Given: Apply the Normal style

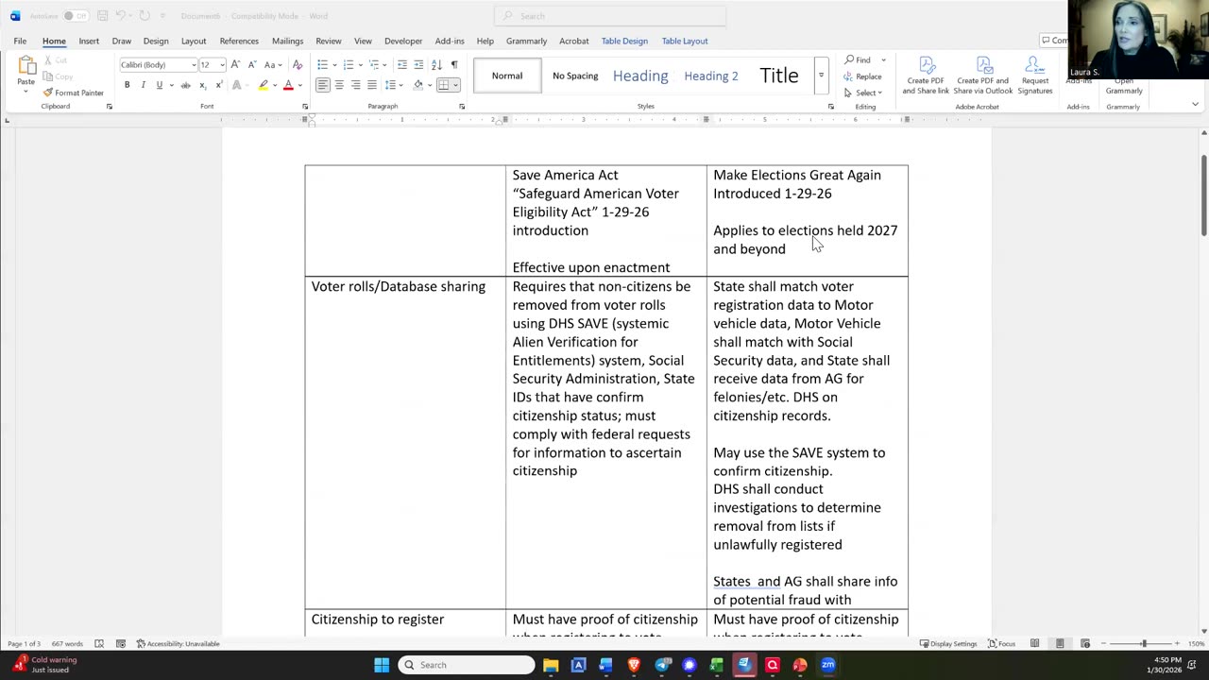Looking at the screenshot, I should click(x=507, y=76).
